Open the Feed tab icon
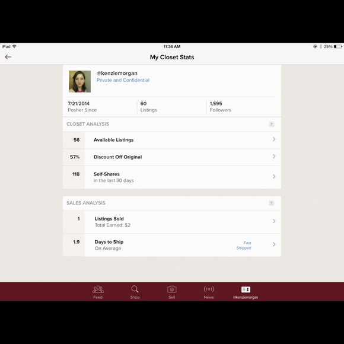This screenshot has height=344, width=344. 98,289
